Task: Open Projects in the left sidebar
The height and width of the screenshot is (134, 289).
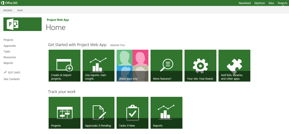Action: (x=8, y=40)
